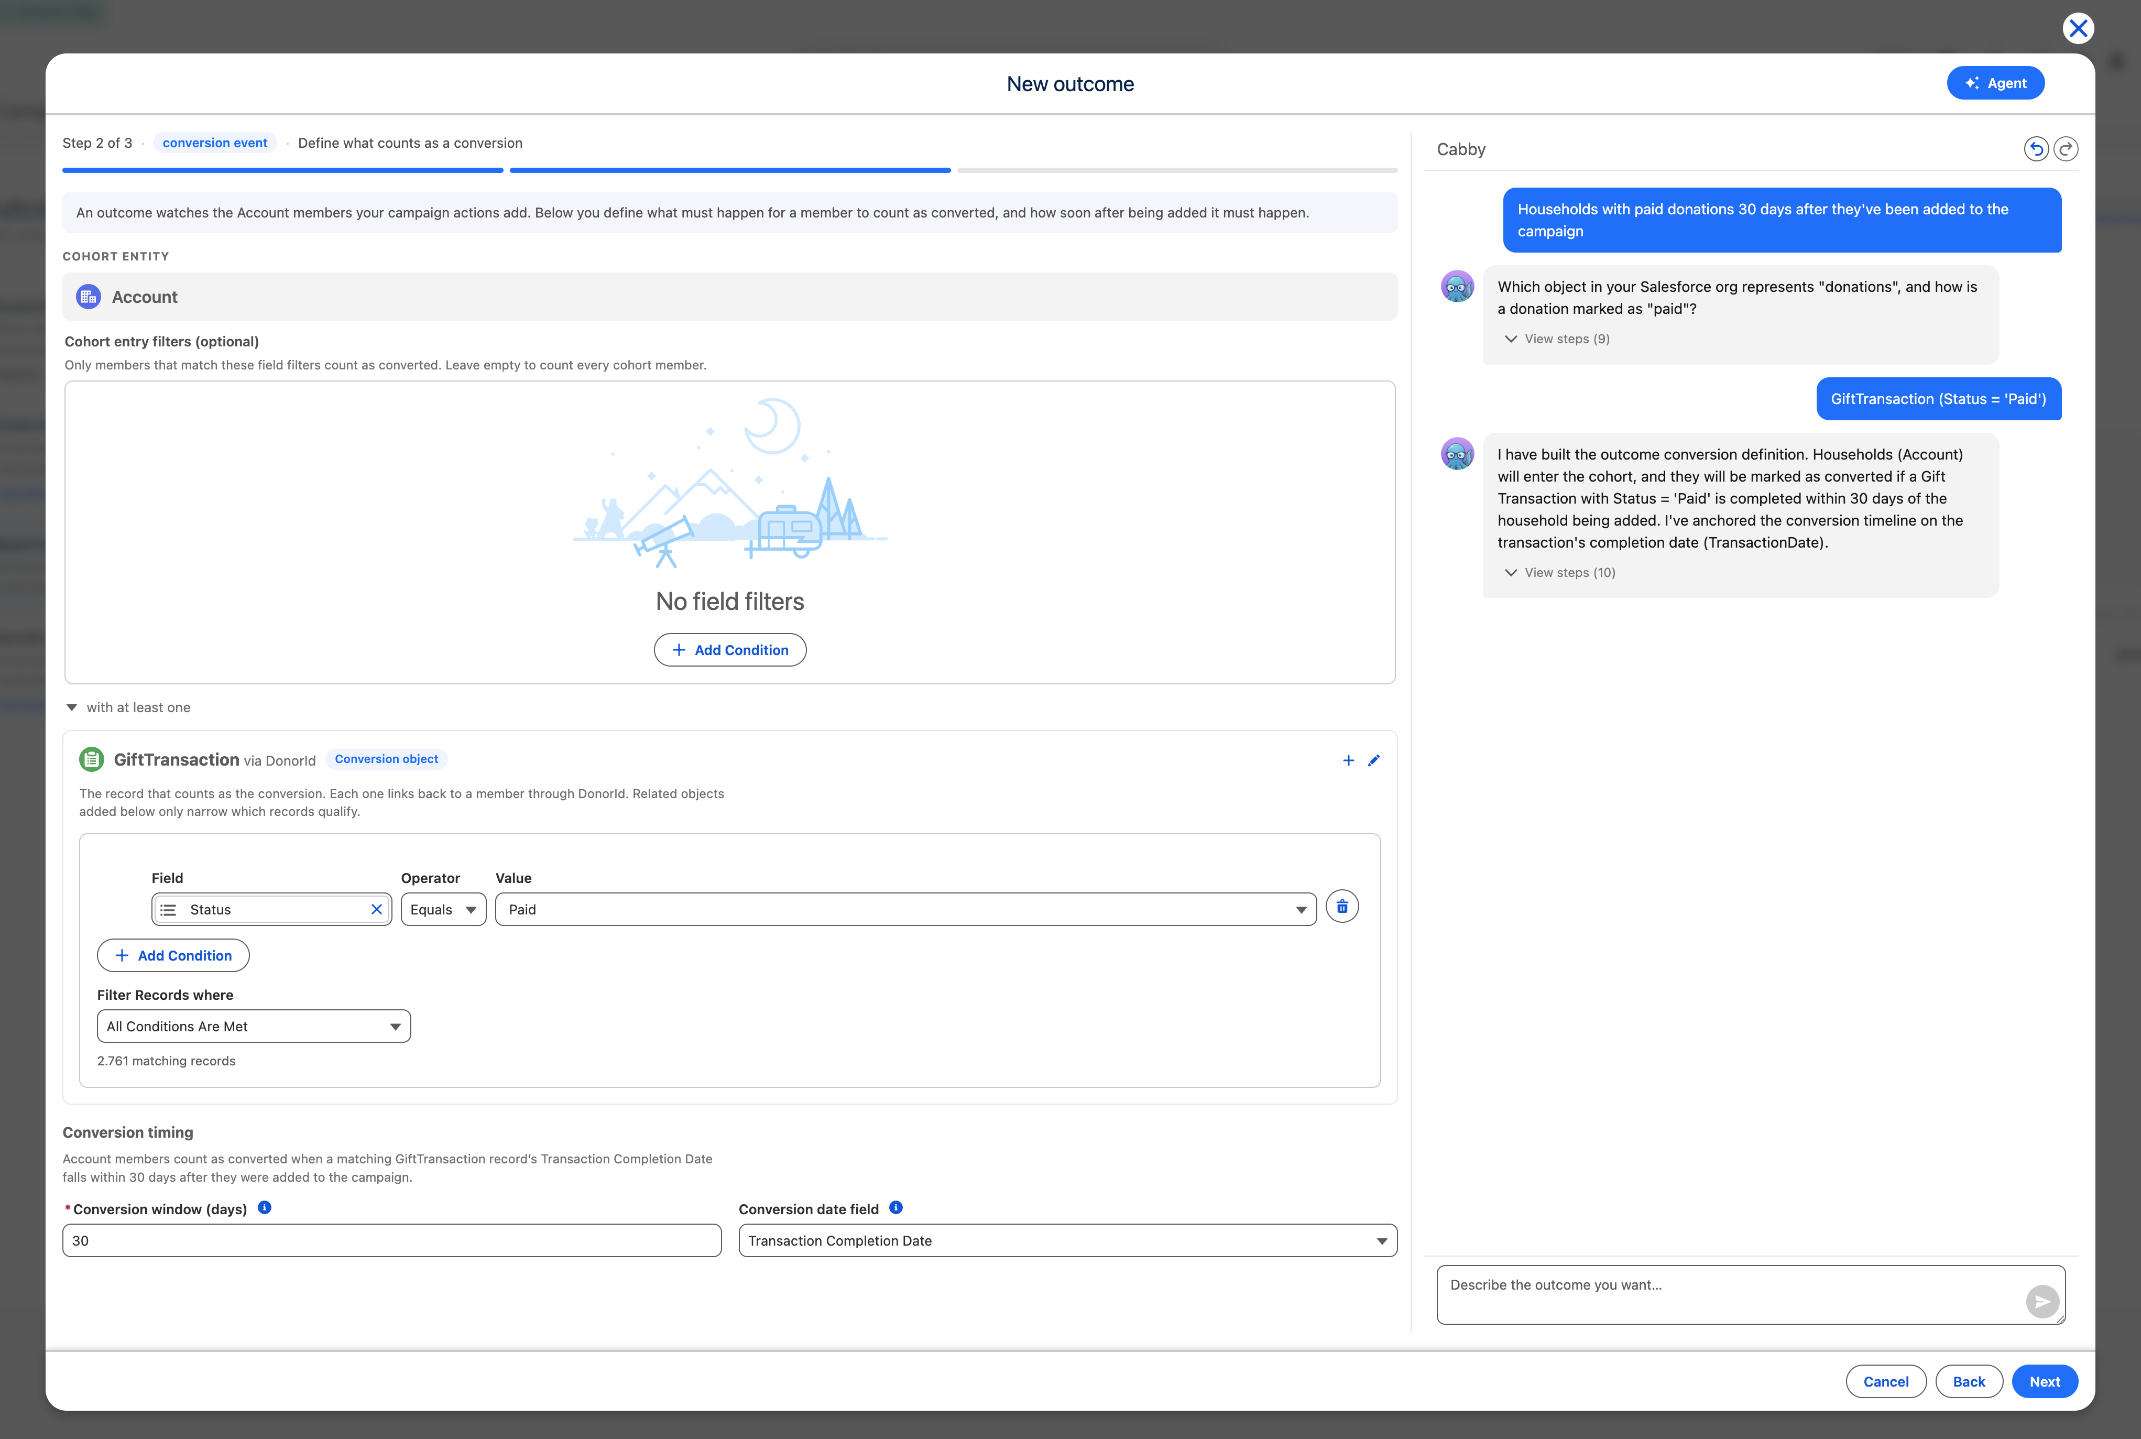Add related object with plus icon
Screen dimensions: 2141x1439
coord(1348,760)
